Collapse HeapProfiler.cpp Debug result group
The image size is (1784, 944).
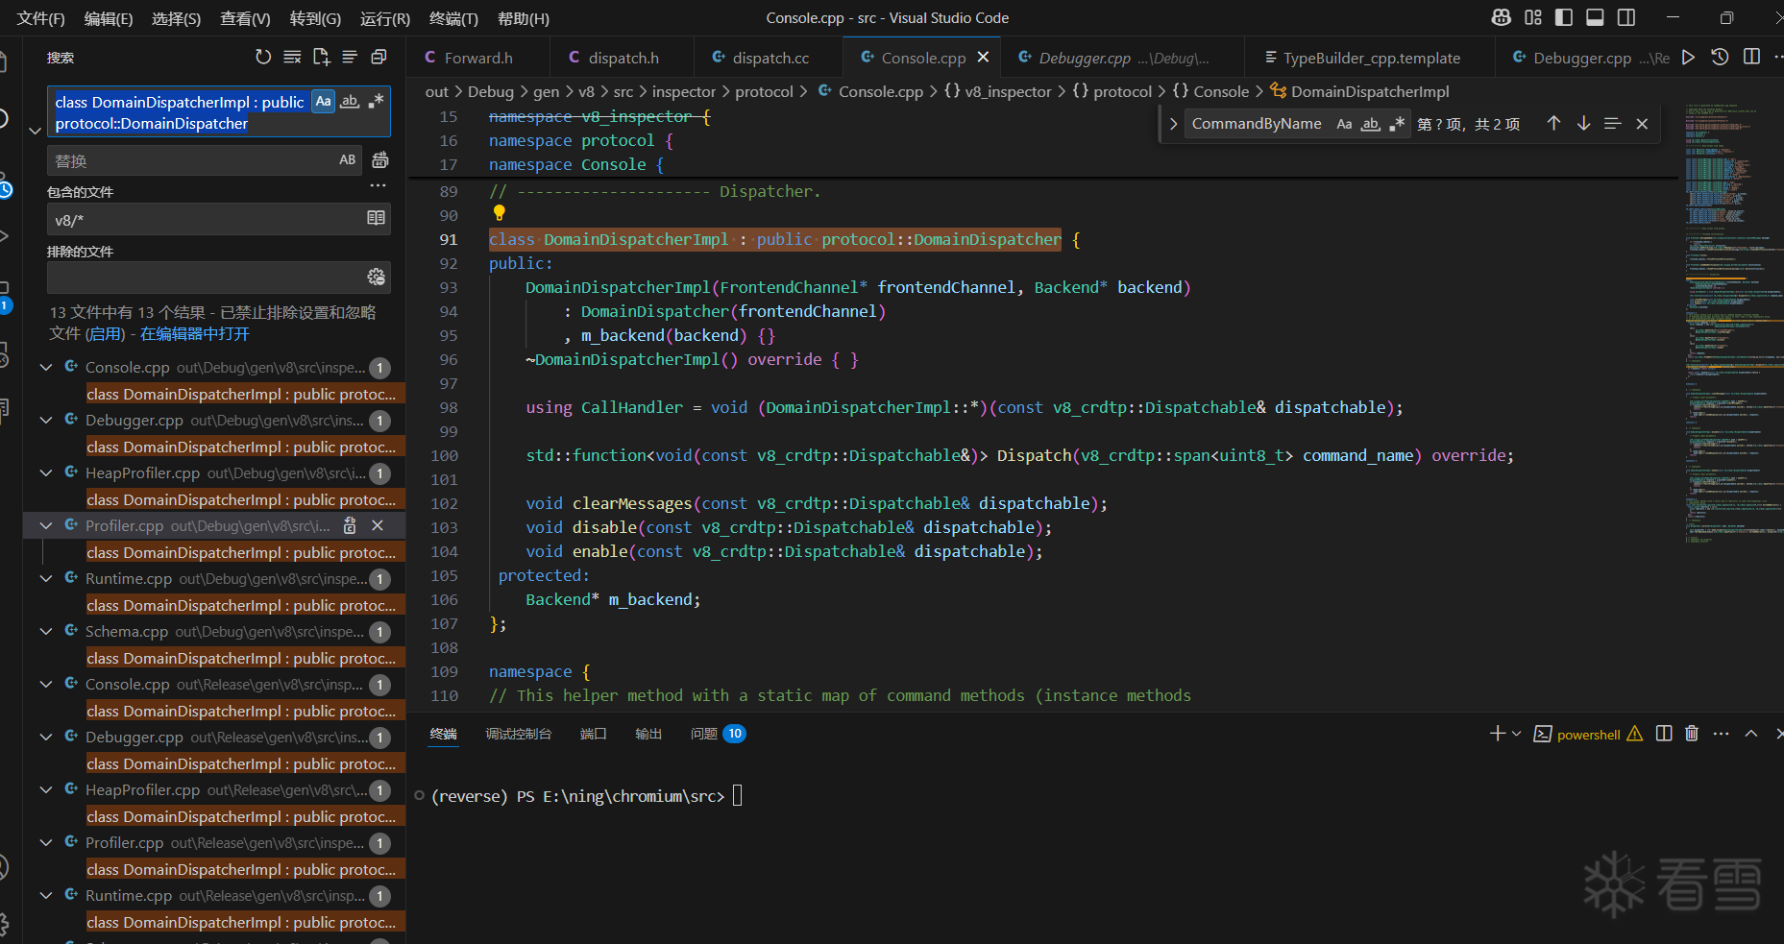(x=46, y=472)
